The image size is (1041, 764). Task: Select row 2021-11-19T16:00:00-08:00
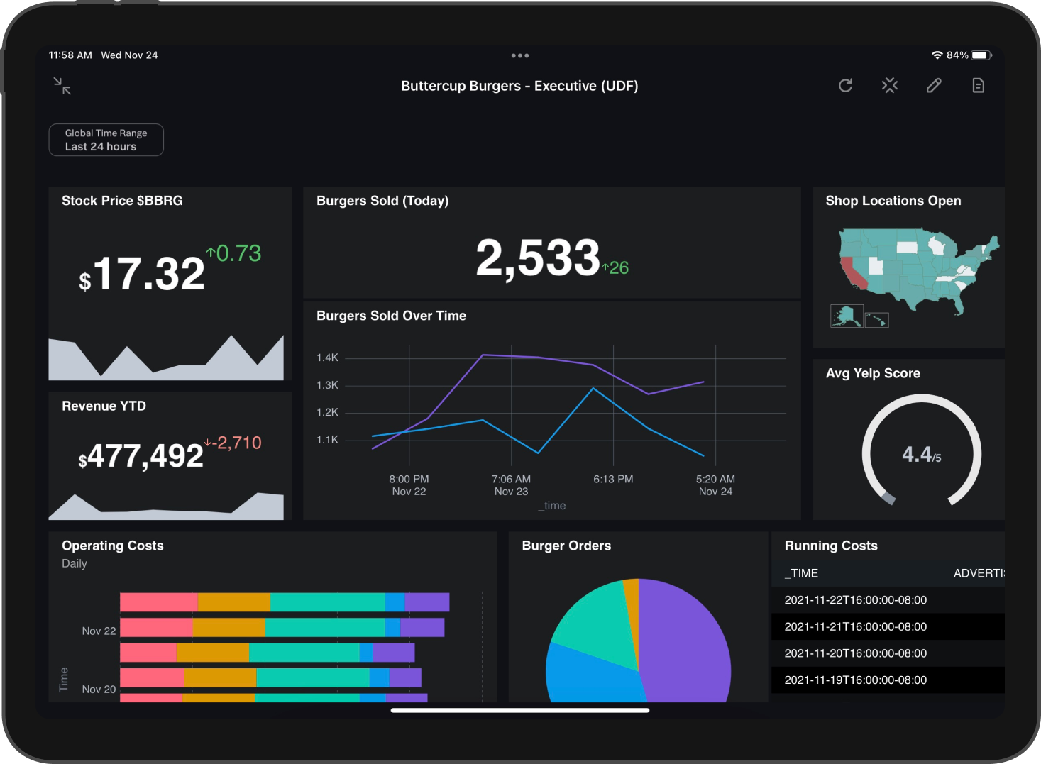coord(888,680)
